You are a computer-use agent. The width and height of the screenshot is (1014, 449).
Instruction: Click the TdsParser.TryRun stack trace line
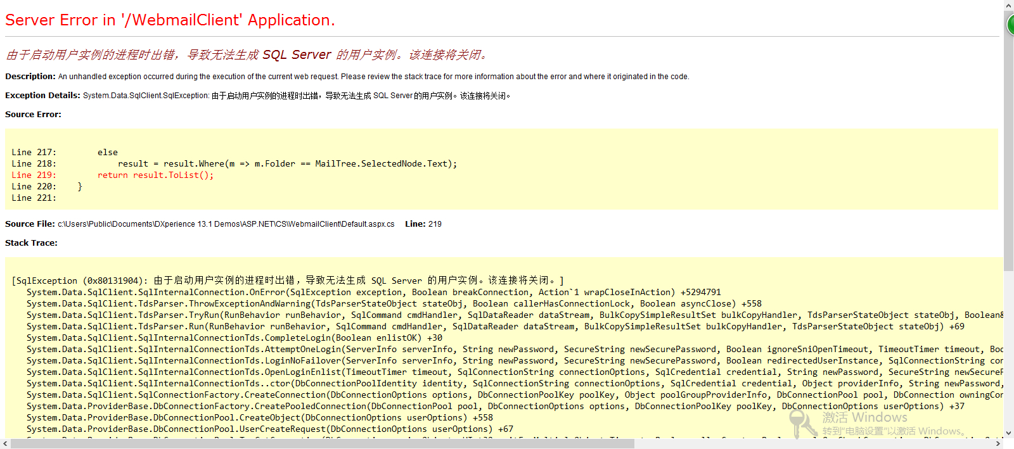coord(515,315)
